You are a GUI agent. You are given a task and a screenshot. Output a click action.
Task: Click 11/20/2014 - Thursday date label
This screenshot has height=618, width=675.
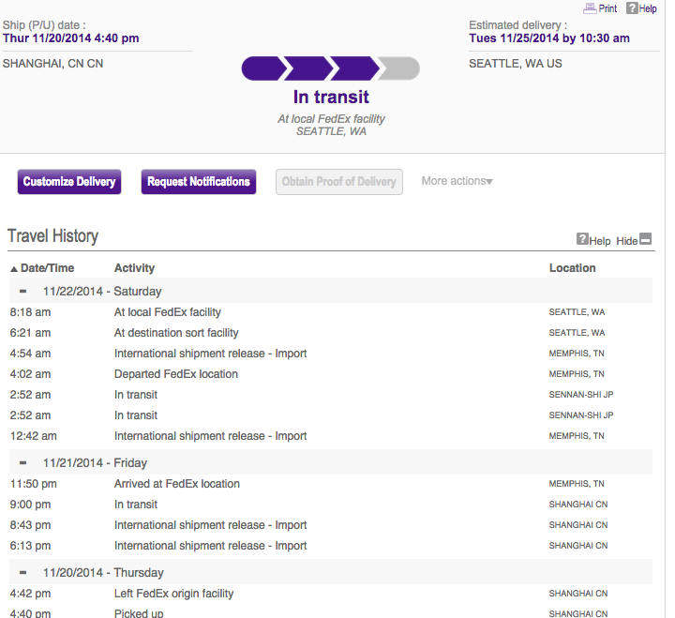[x=103, y=572]
